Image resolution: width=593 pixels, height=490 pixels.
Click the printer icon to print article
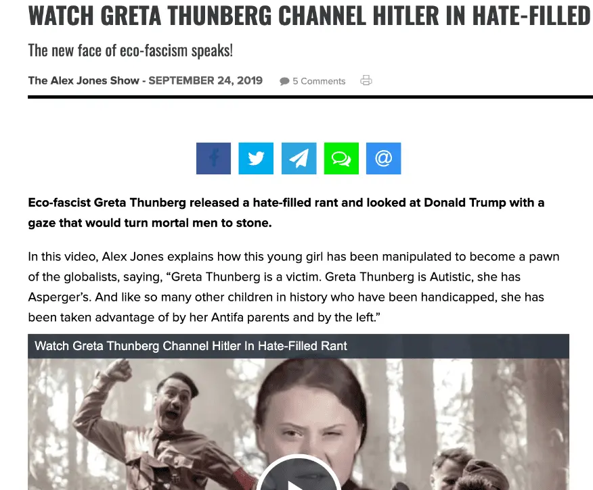(x=366, y=80)
